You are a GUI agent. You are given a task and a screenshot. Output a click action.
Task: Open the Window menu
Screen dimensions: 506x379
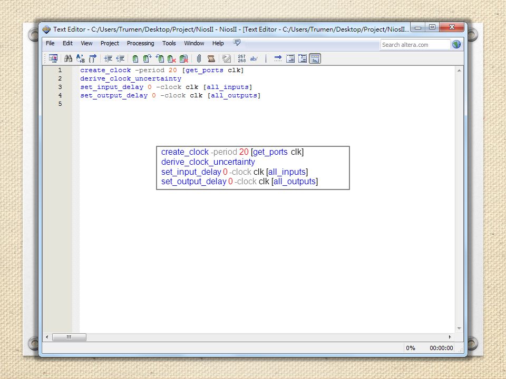[x=194, y=43]
